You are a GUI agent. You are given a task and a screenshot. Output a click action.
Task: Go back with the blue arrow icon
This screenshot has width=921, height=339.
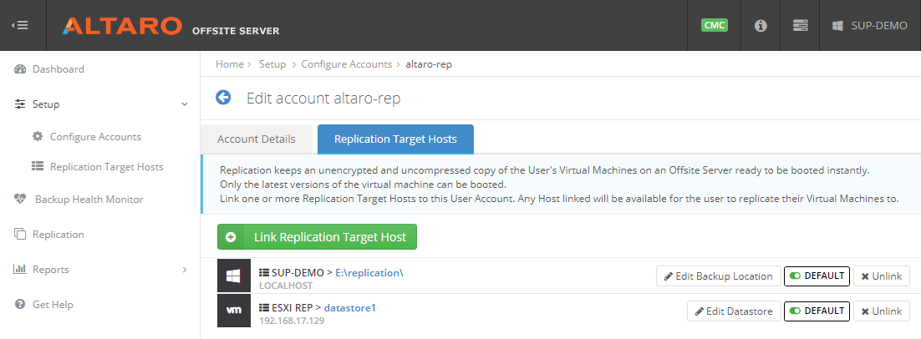223,98
